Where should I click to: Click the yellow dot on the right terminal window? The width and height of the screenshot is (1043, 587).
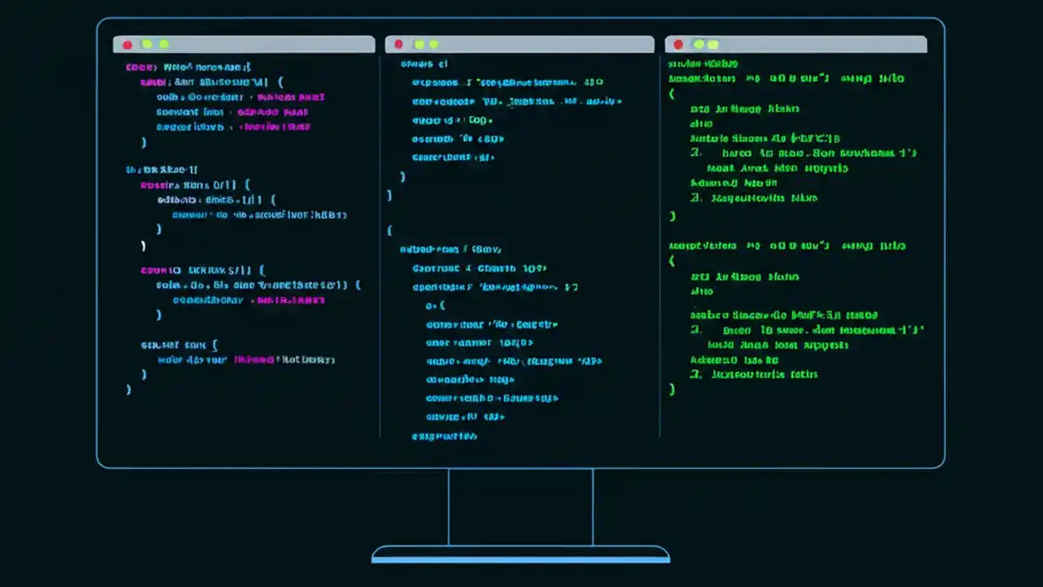(698, 45)
